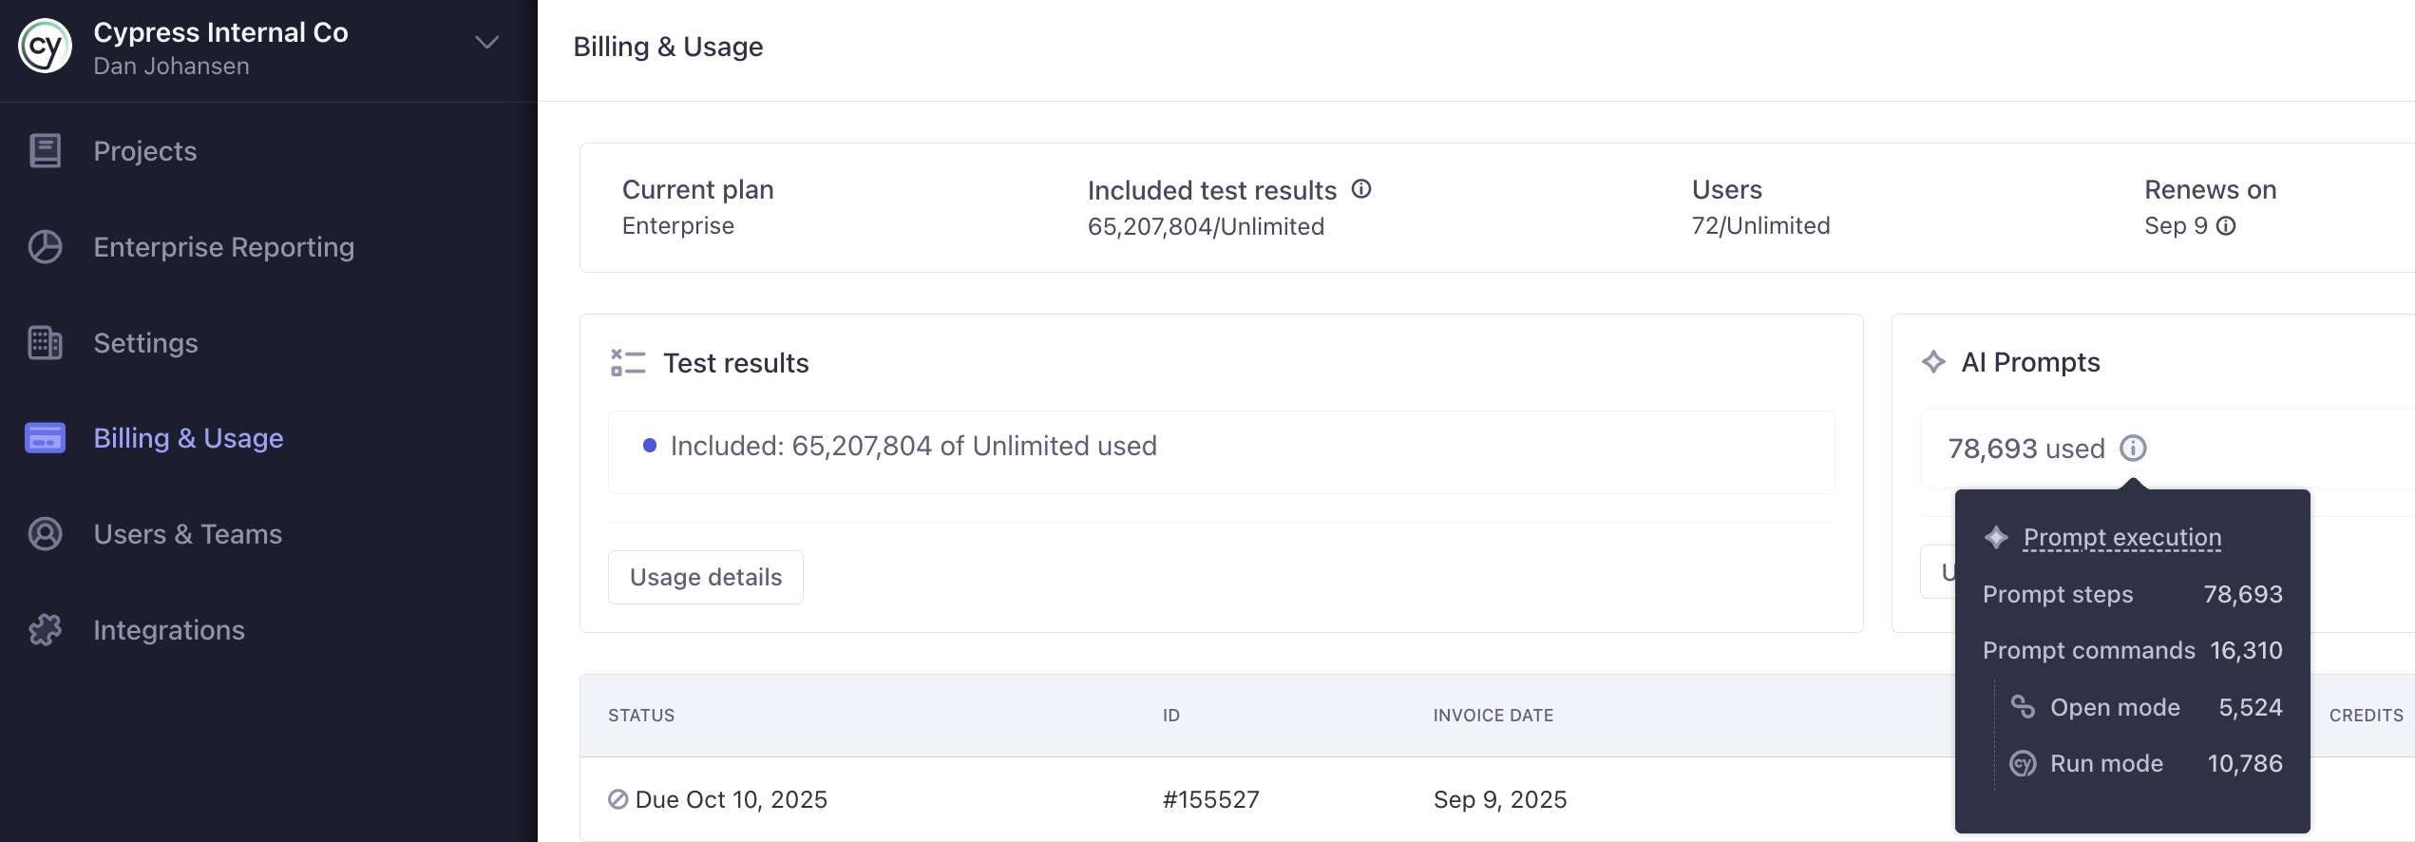Expand the Cypress Internal Co organization switcher
This screenshot has width=2415, height=842.
pos(486,43)
